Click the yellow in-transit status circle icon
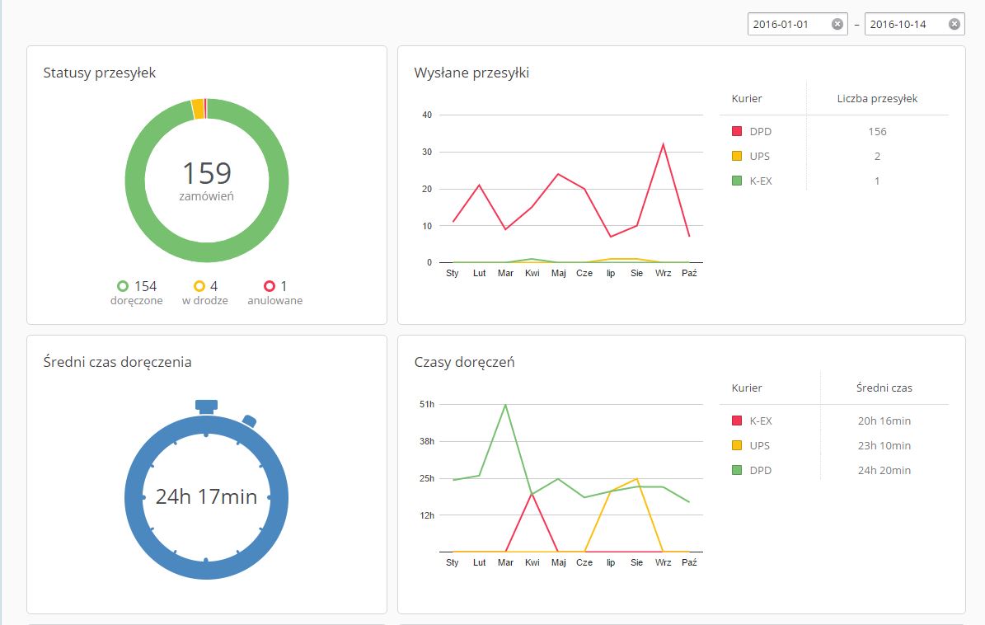 point(199,286)
